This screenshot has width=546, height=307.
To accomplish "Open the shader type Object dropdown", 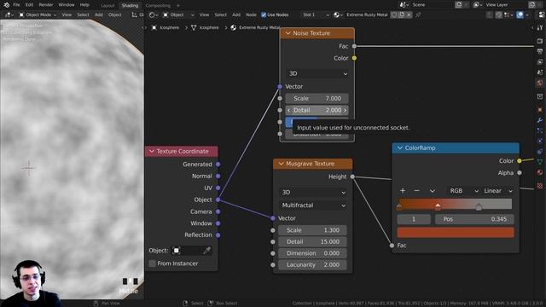I will (x=178, y=15).
